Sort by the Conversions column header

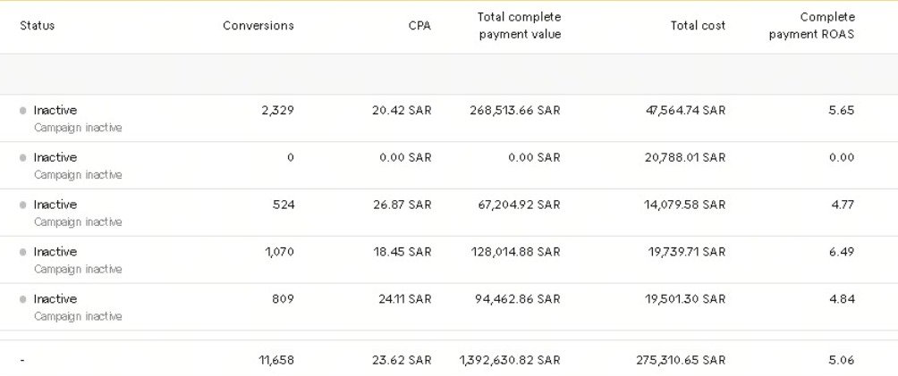(x=258, y=26)
